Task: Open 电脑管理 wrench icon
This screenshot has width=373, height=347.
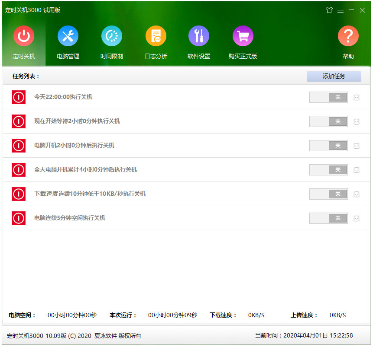Action: [x=68, y=37]
